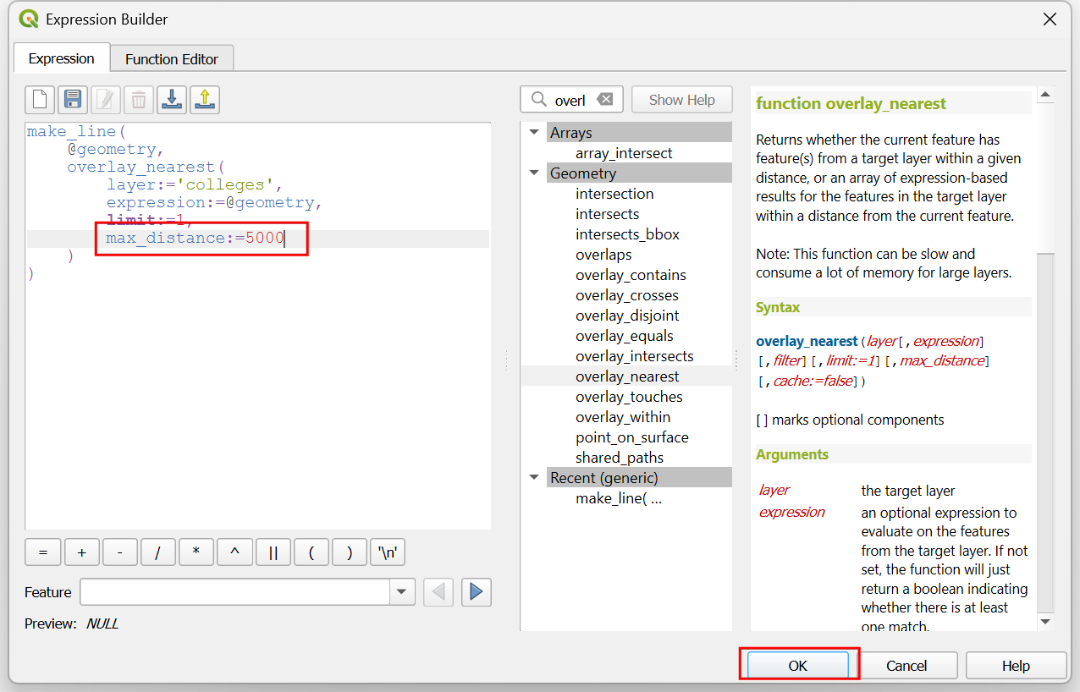Insert an opening parenthesis

click(x=311, y=552)
